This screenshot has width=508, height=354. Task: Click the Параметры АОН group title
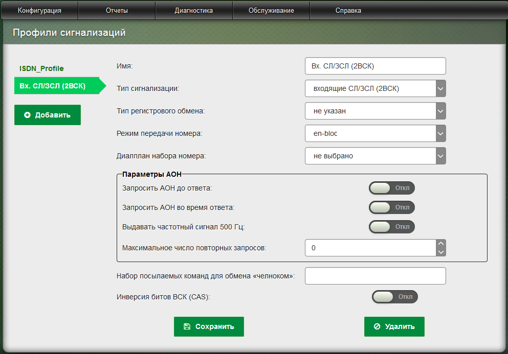point(151,174)
